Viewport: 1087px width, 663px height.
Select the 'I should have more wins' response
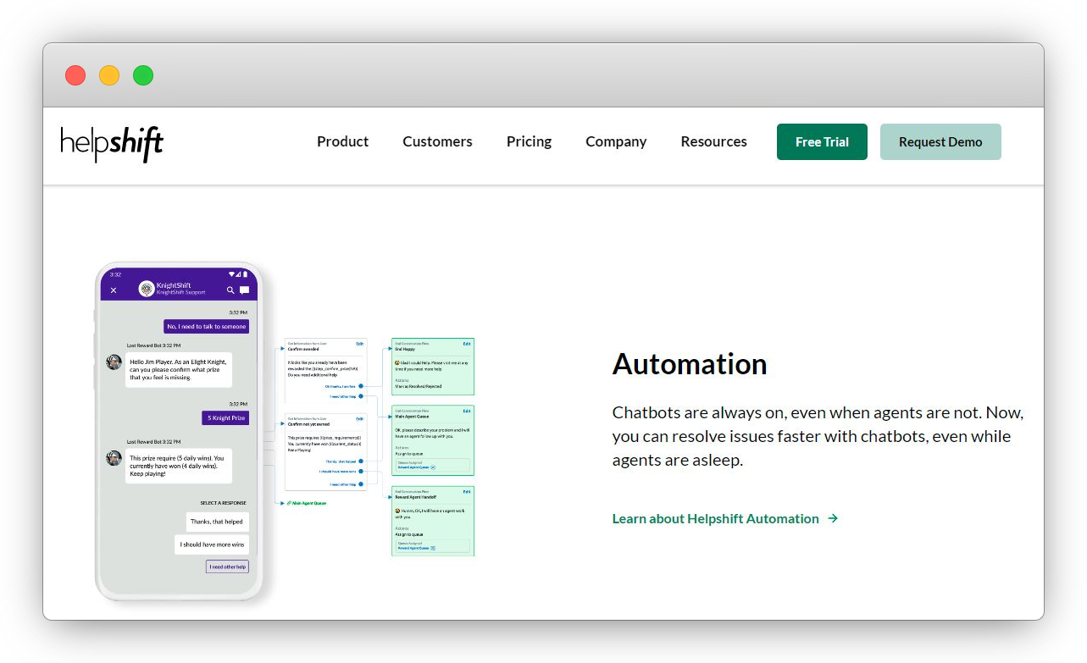click(x=212, y=544)
